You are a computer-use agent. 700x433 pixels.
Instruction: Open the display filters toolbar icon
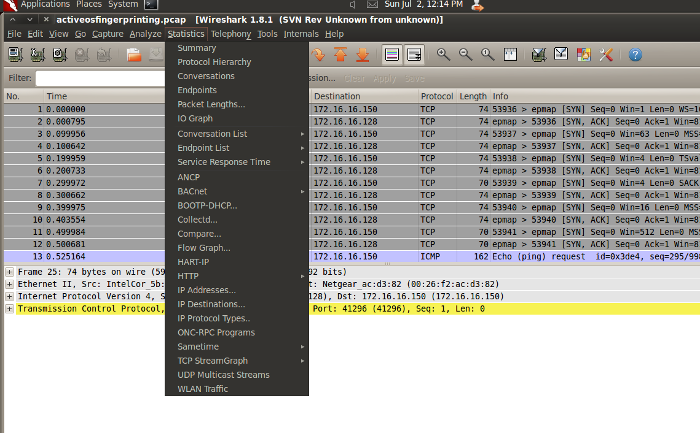(561, 55)
